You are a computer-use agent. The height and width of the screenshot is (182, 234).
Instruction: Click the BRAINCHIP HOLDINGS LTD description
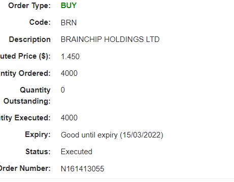[110, 39]
